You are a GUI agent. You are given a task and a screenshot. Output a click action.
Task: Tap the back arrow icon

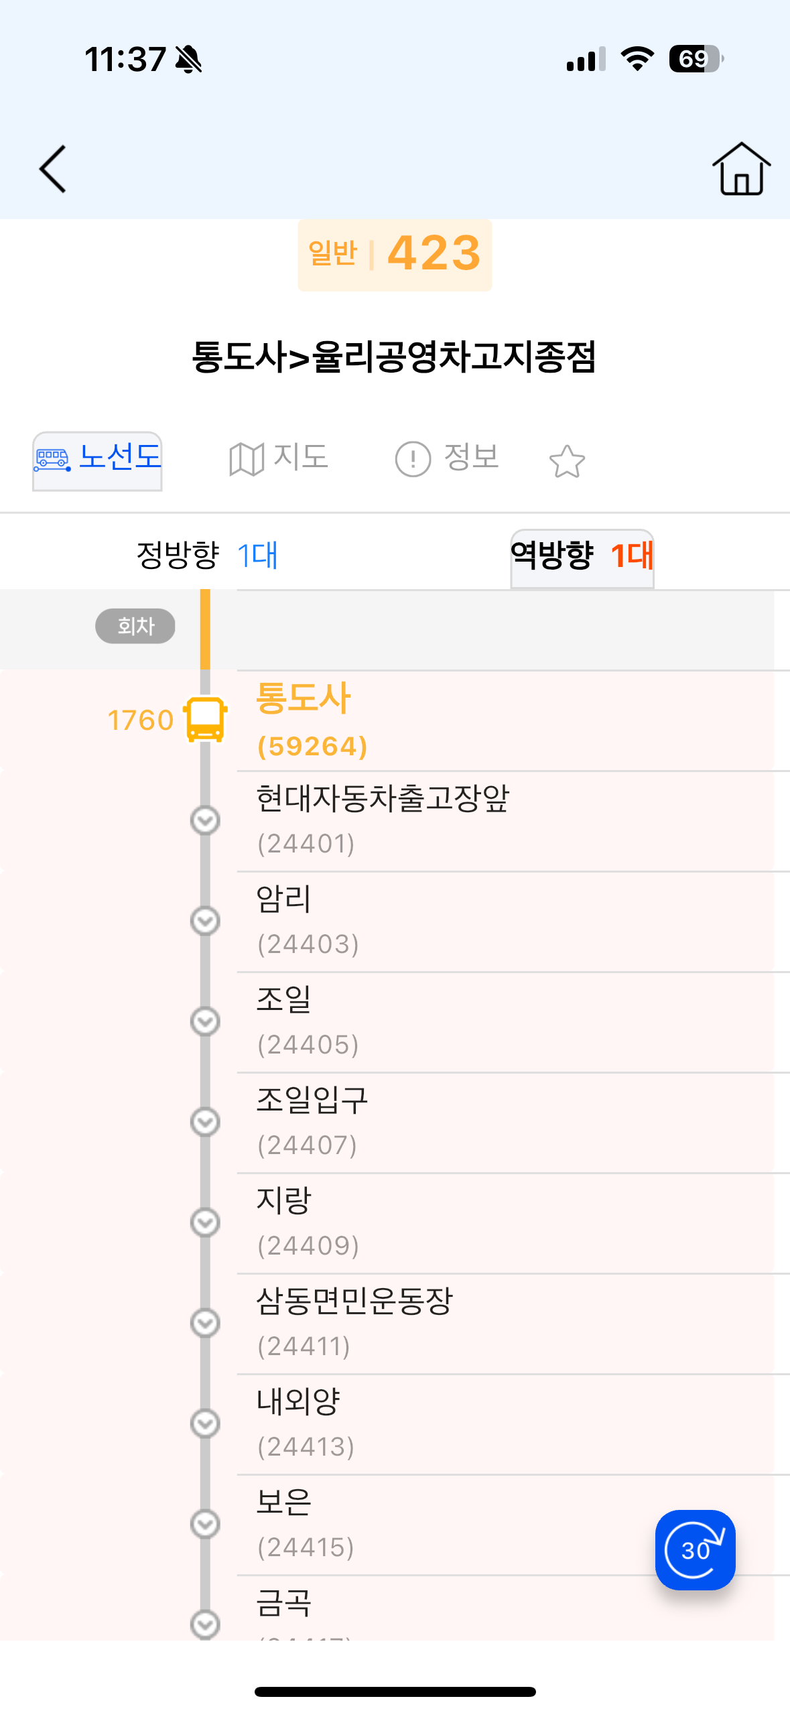pos(53,169)
